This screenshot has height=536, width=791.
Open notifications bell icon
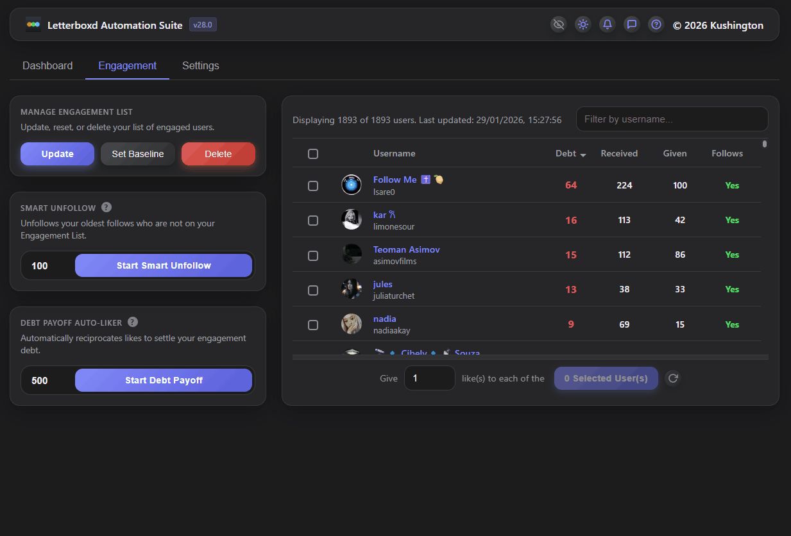[608, 24]
